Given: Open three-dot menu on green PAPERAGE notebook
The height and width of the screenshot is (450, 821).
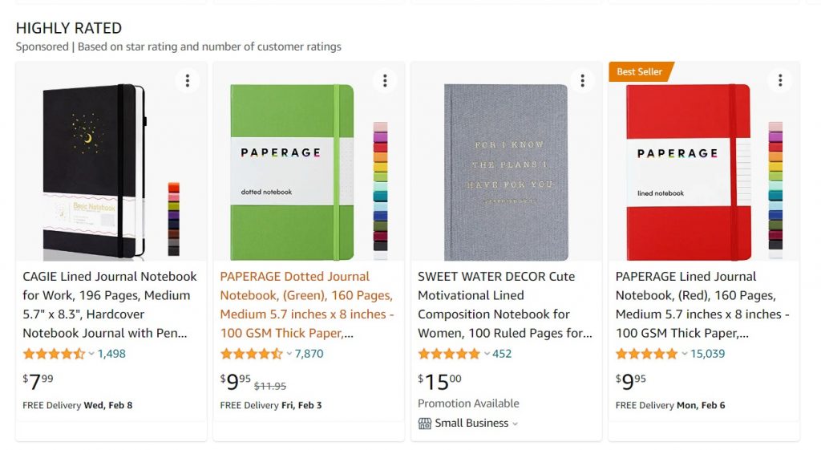Looking at the screenshot, I should point(385,80).
